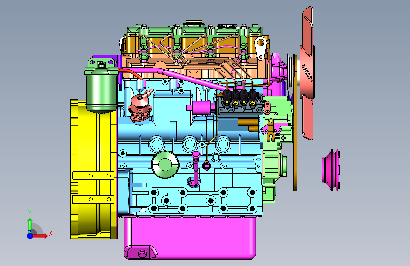
Task: Select the red cooling fan blade
Action: coord(307,73)
